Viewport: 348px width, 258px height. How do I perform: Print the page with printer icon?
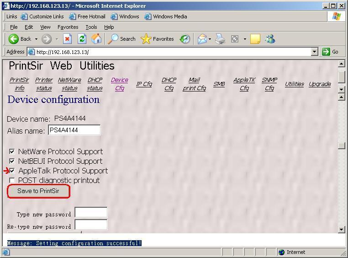pos(220,39)
